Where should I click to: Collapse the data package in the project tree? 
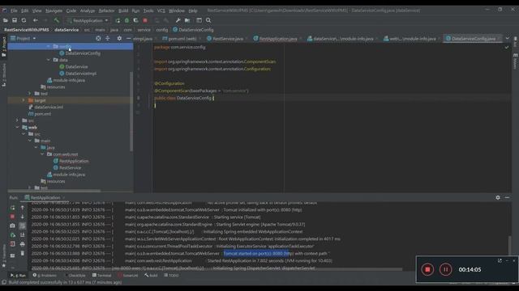pos(49,60)
